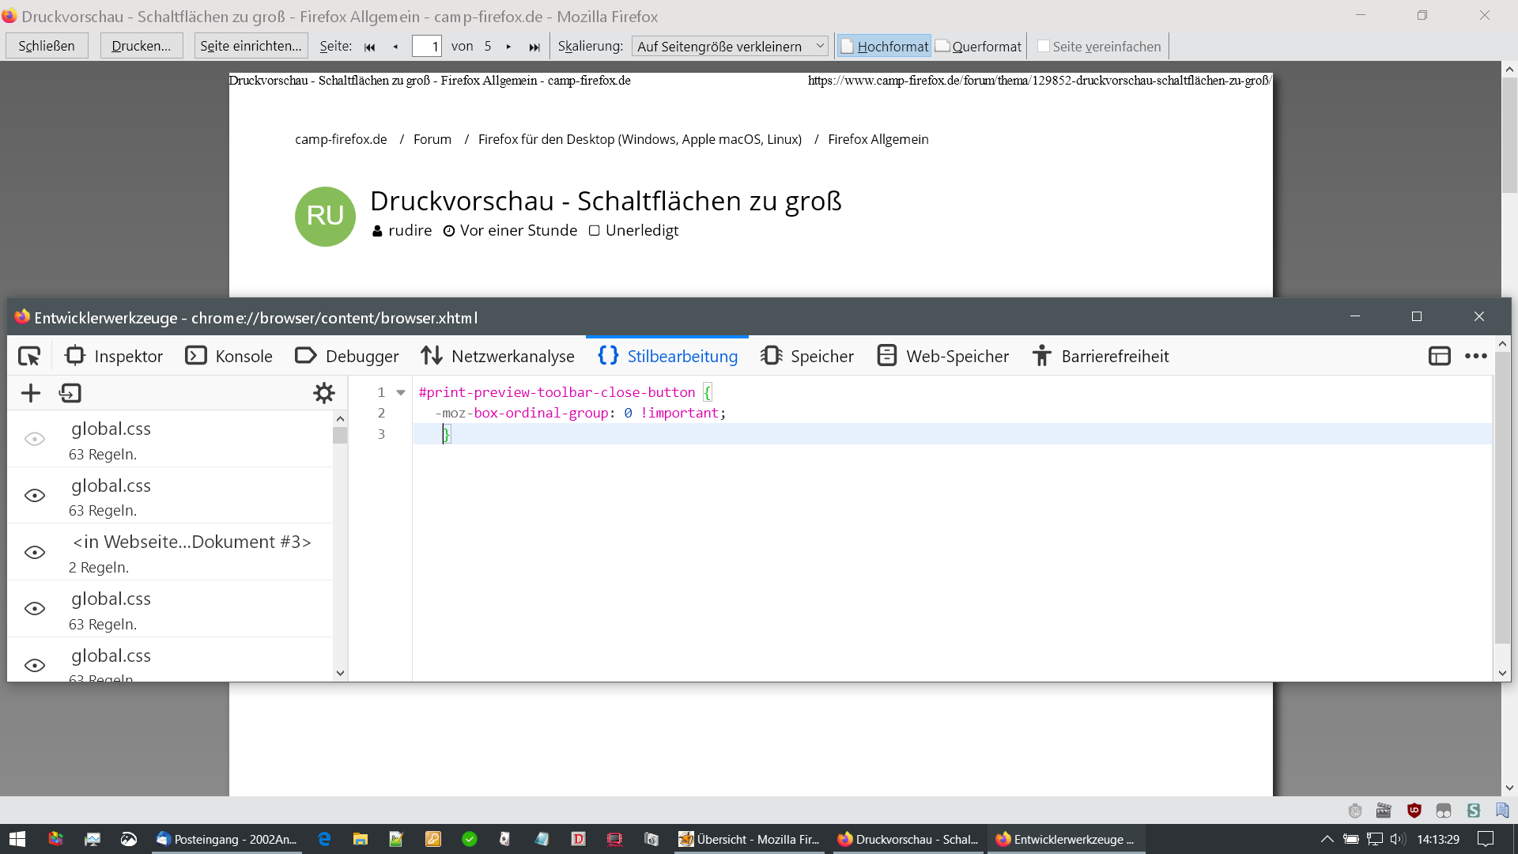Open the Netzwerkanalyse tab
Viewport: 1518px width, 854px height.
click(498, 357)
